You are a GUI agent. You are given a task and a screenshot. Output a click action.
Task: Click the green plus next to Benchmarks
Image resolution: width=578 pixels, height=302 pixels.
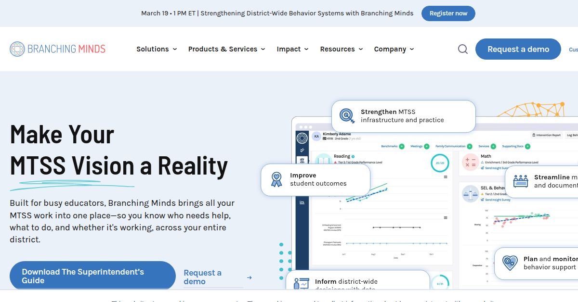(402, 146)
